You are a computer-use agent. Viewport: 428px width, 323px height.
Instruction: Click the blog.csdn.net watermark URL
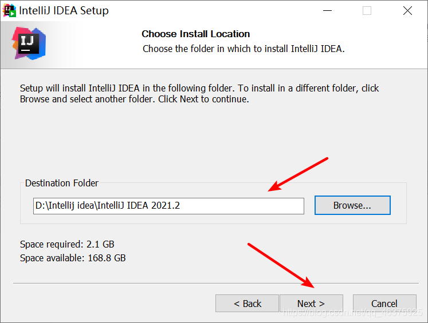click(x=354, y=313)
